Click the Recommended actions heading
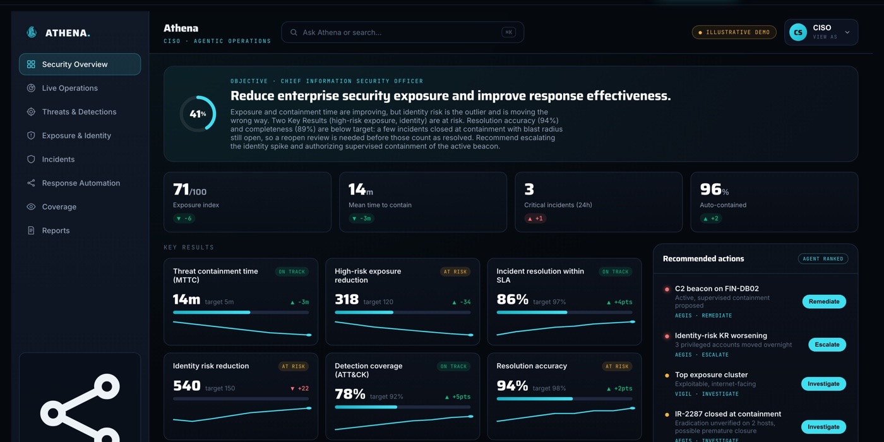Screen dimensions: 884x442 click(x=703, y=259)
